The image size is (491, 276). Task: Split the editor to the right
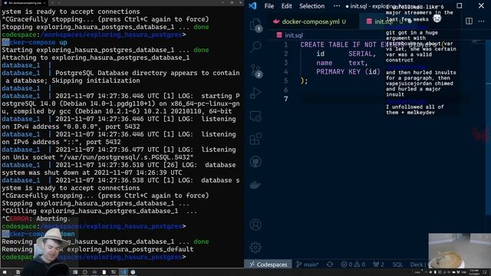tap(469, 21)
